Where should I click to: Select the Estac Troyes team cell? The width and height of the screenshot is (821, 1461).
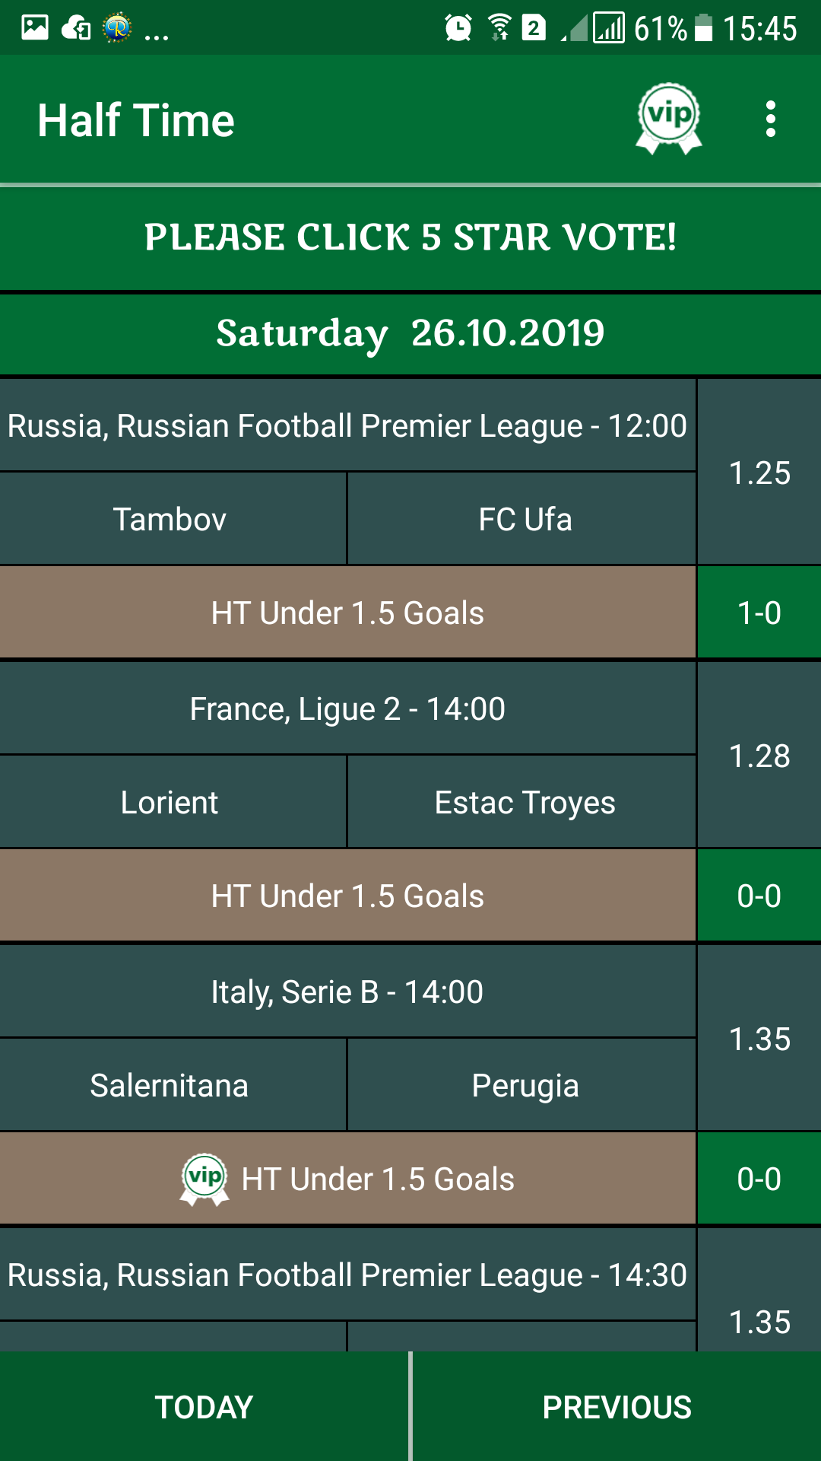525,802
